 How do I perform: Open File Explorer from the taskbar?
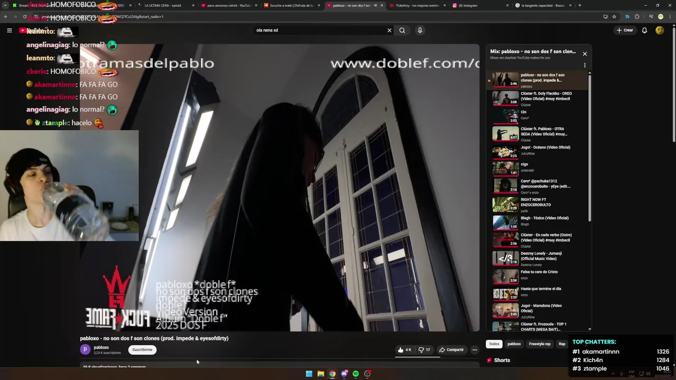point(321,374)
